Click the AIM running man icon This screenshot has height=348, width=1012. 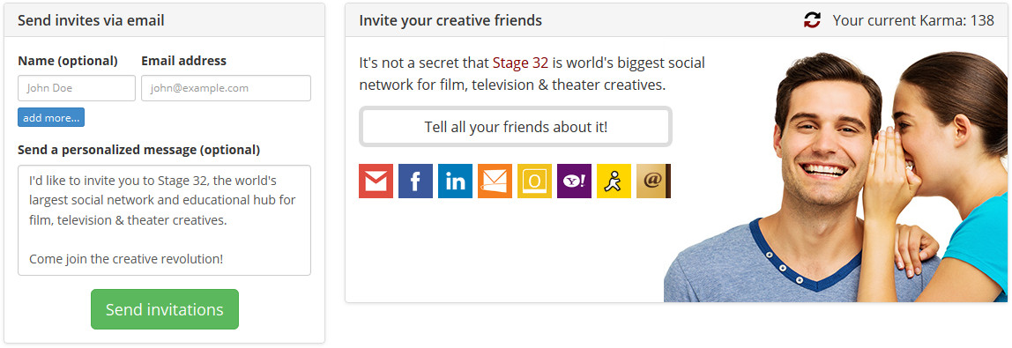click(x=614, y=181)
